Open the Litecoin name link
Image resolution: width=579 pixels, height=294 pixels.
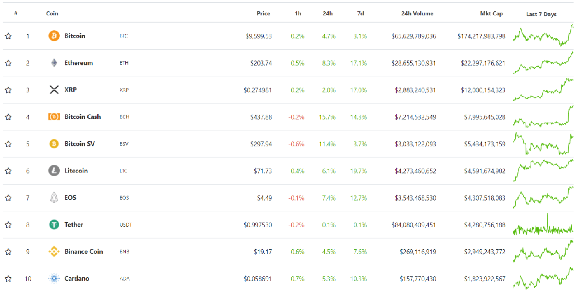coord(76,171)
